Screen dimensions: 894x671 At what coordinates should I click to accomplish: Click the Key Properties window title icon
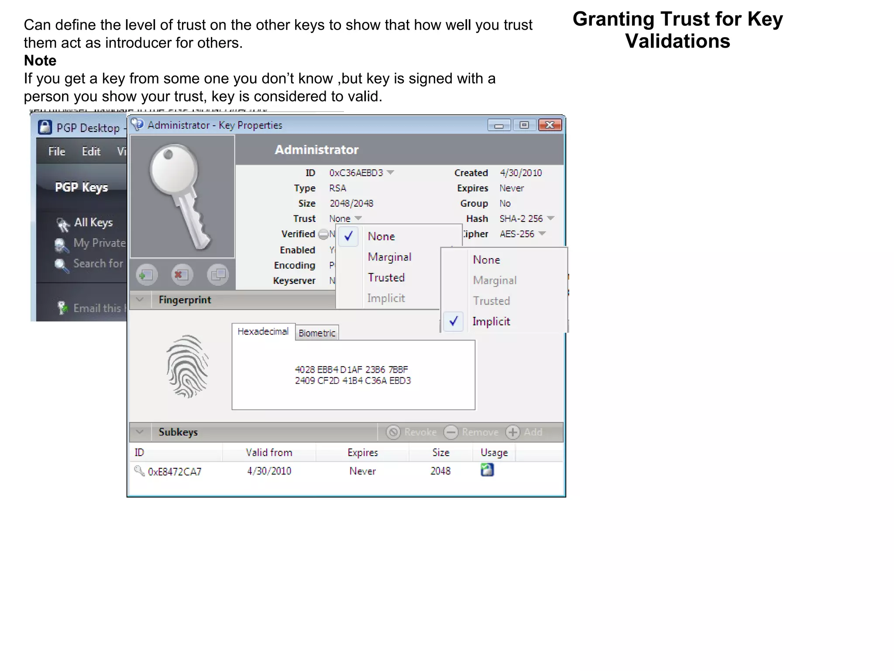click(x=138, y=125)
